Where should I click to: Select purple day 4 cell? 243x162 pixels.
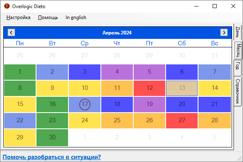click(117, 72)
